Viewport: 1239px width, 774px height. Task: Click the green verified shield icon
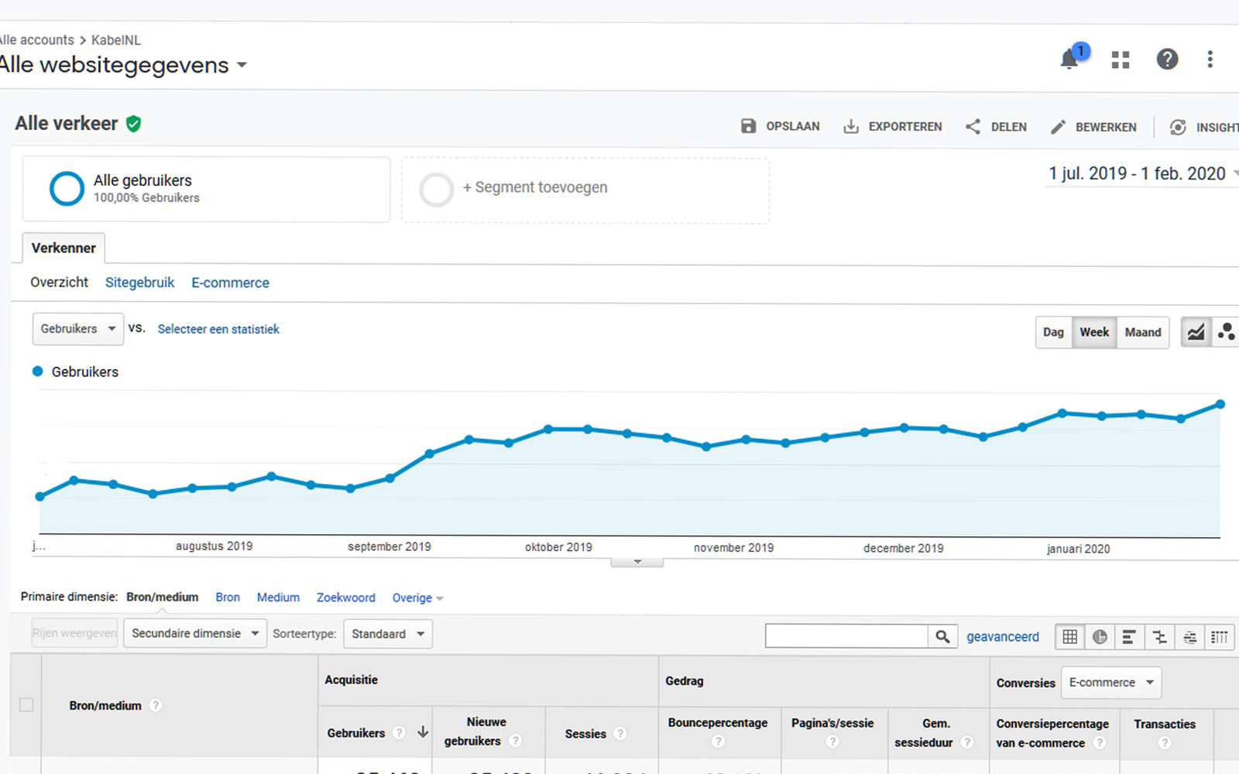[133, 124]
